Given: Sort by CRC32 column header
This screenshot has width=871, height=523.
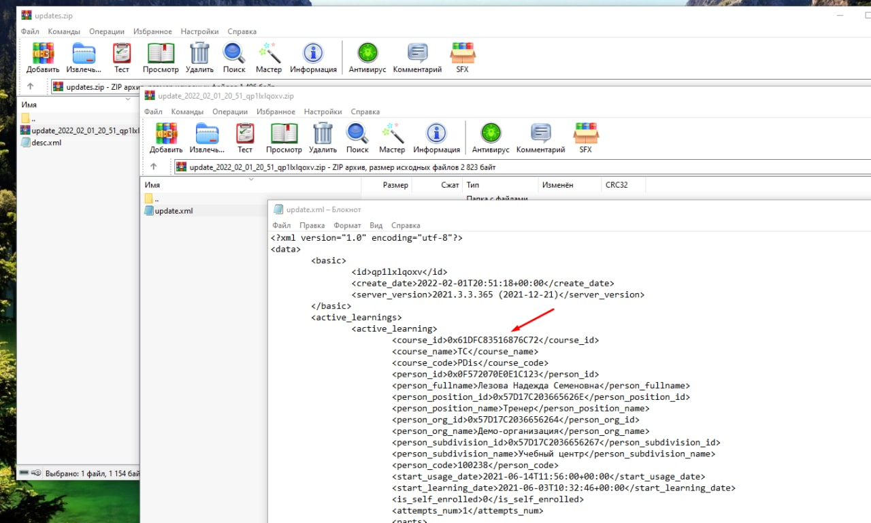Looking at the screenshot, I should click(623, 185).
